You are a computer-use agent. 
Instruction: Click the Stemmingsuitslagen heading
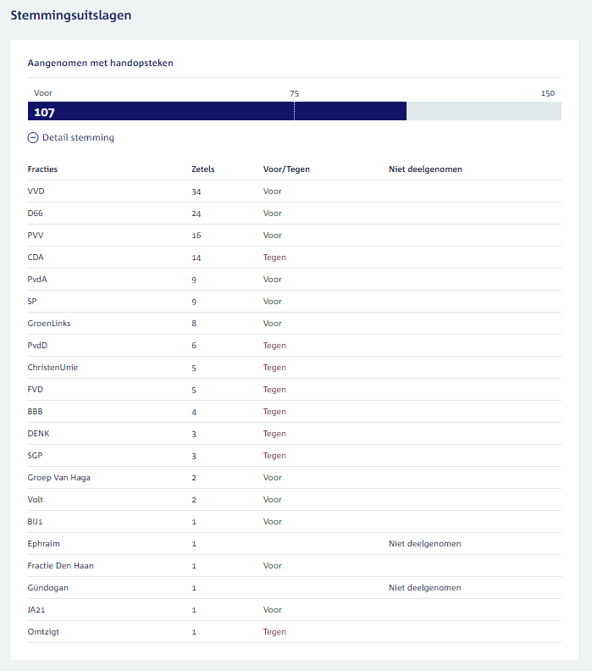70,15
